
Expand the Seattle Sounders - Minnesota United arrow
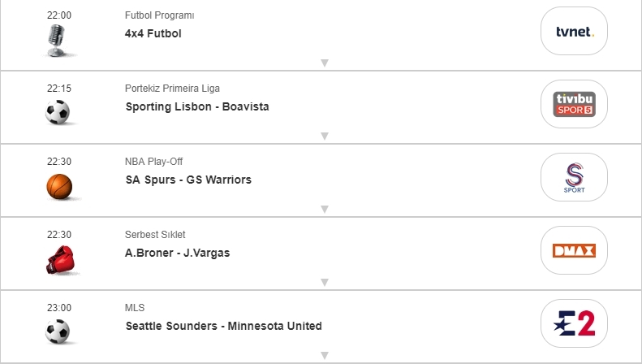coord(324,355)
